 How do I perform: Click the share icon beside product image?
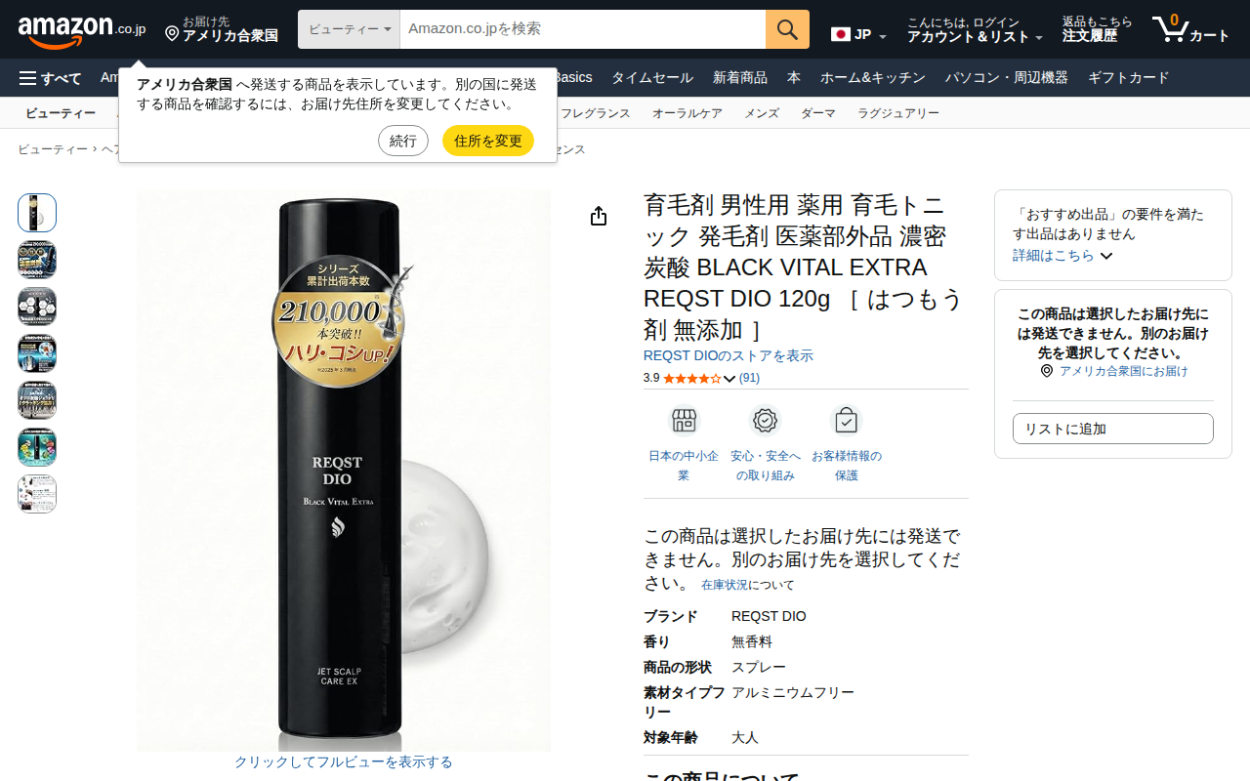[599, 216]
